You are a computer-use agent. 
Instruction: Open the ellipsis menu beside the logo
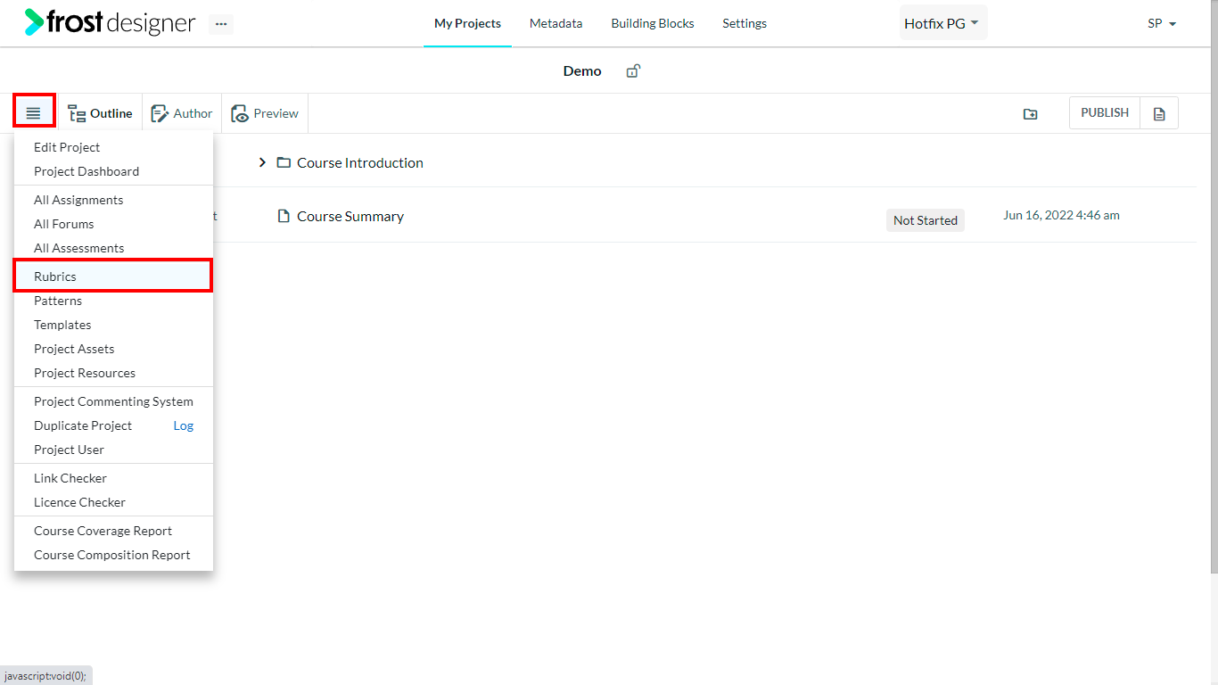tap(221, 24)
